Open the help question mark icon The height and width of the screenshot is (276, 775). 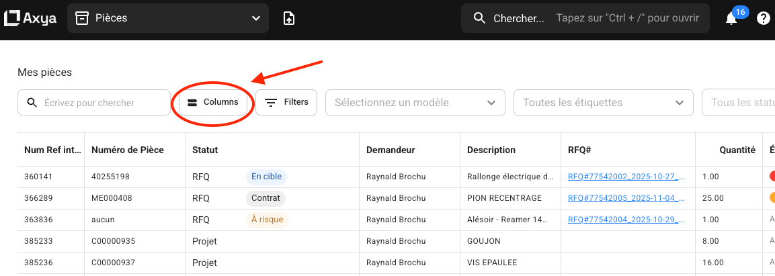pyautogui.click(x=763, y=19)
